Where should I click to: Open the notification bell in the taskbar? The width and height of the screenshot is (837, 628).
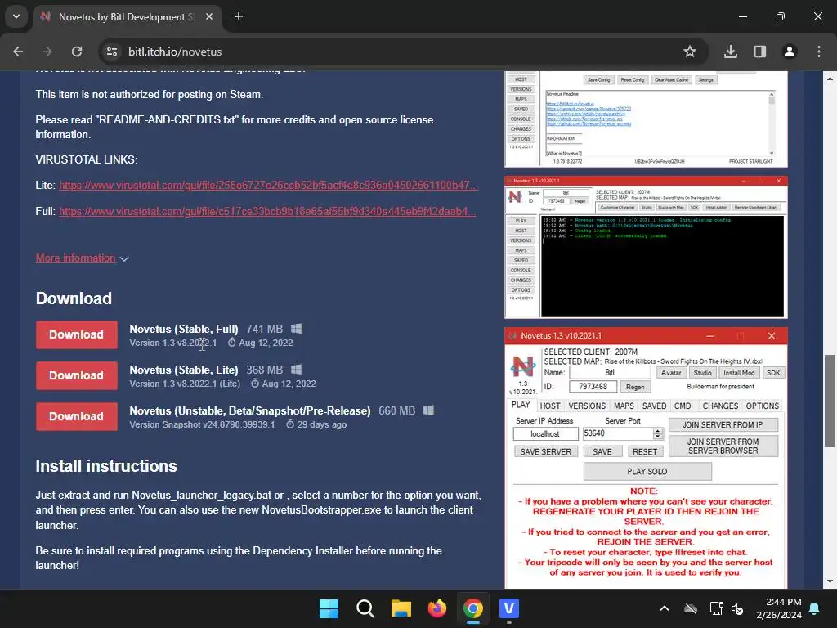815,608
